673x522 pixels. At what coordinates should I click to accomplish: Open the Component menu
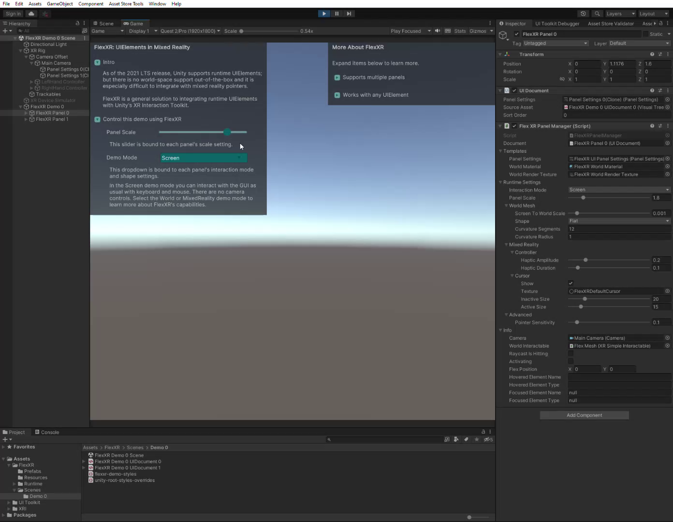point(91,4)
